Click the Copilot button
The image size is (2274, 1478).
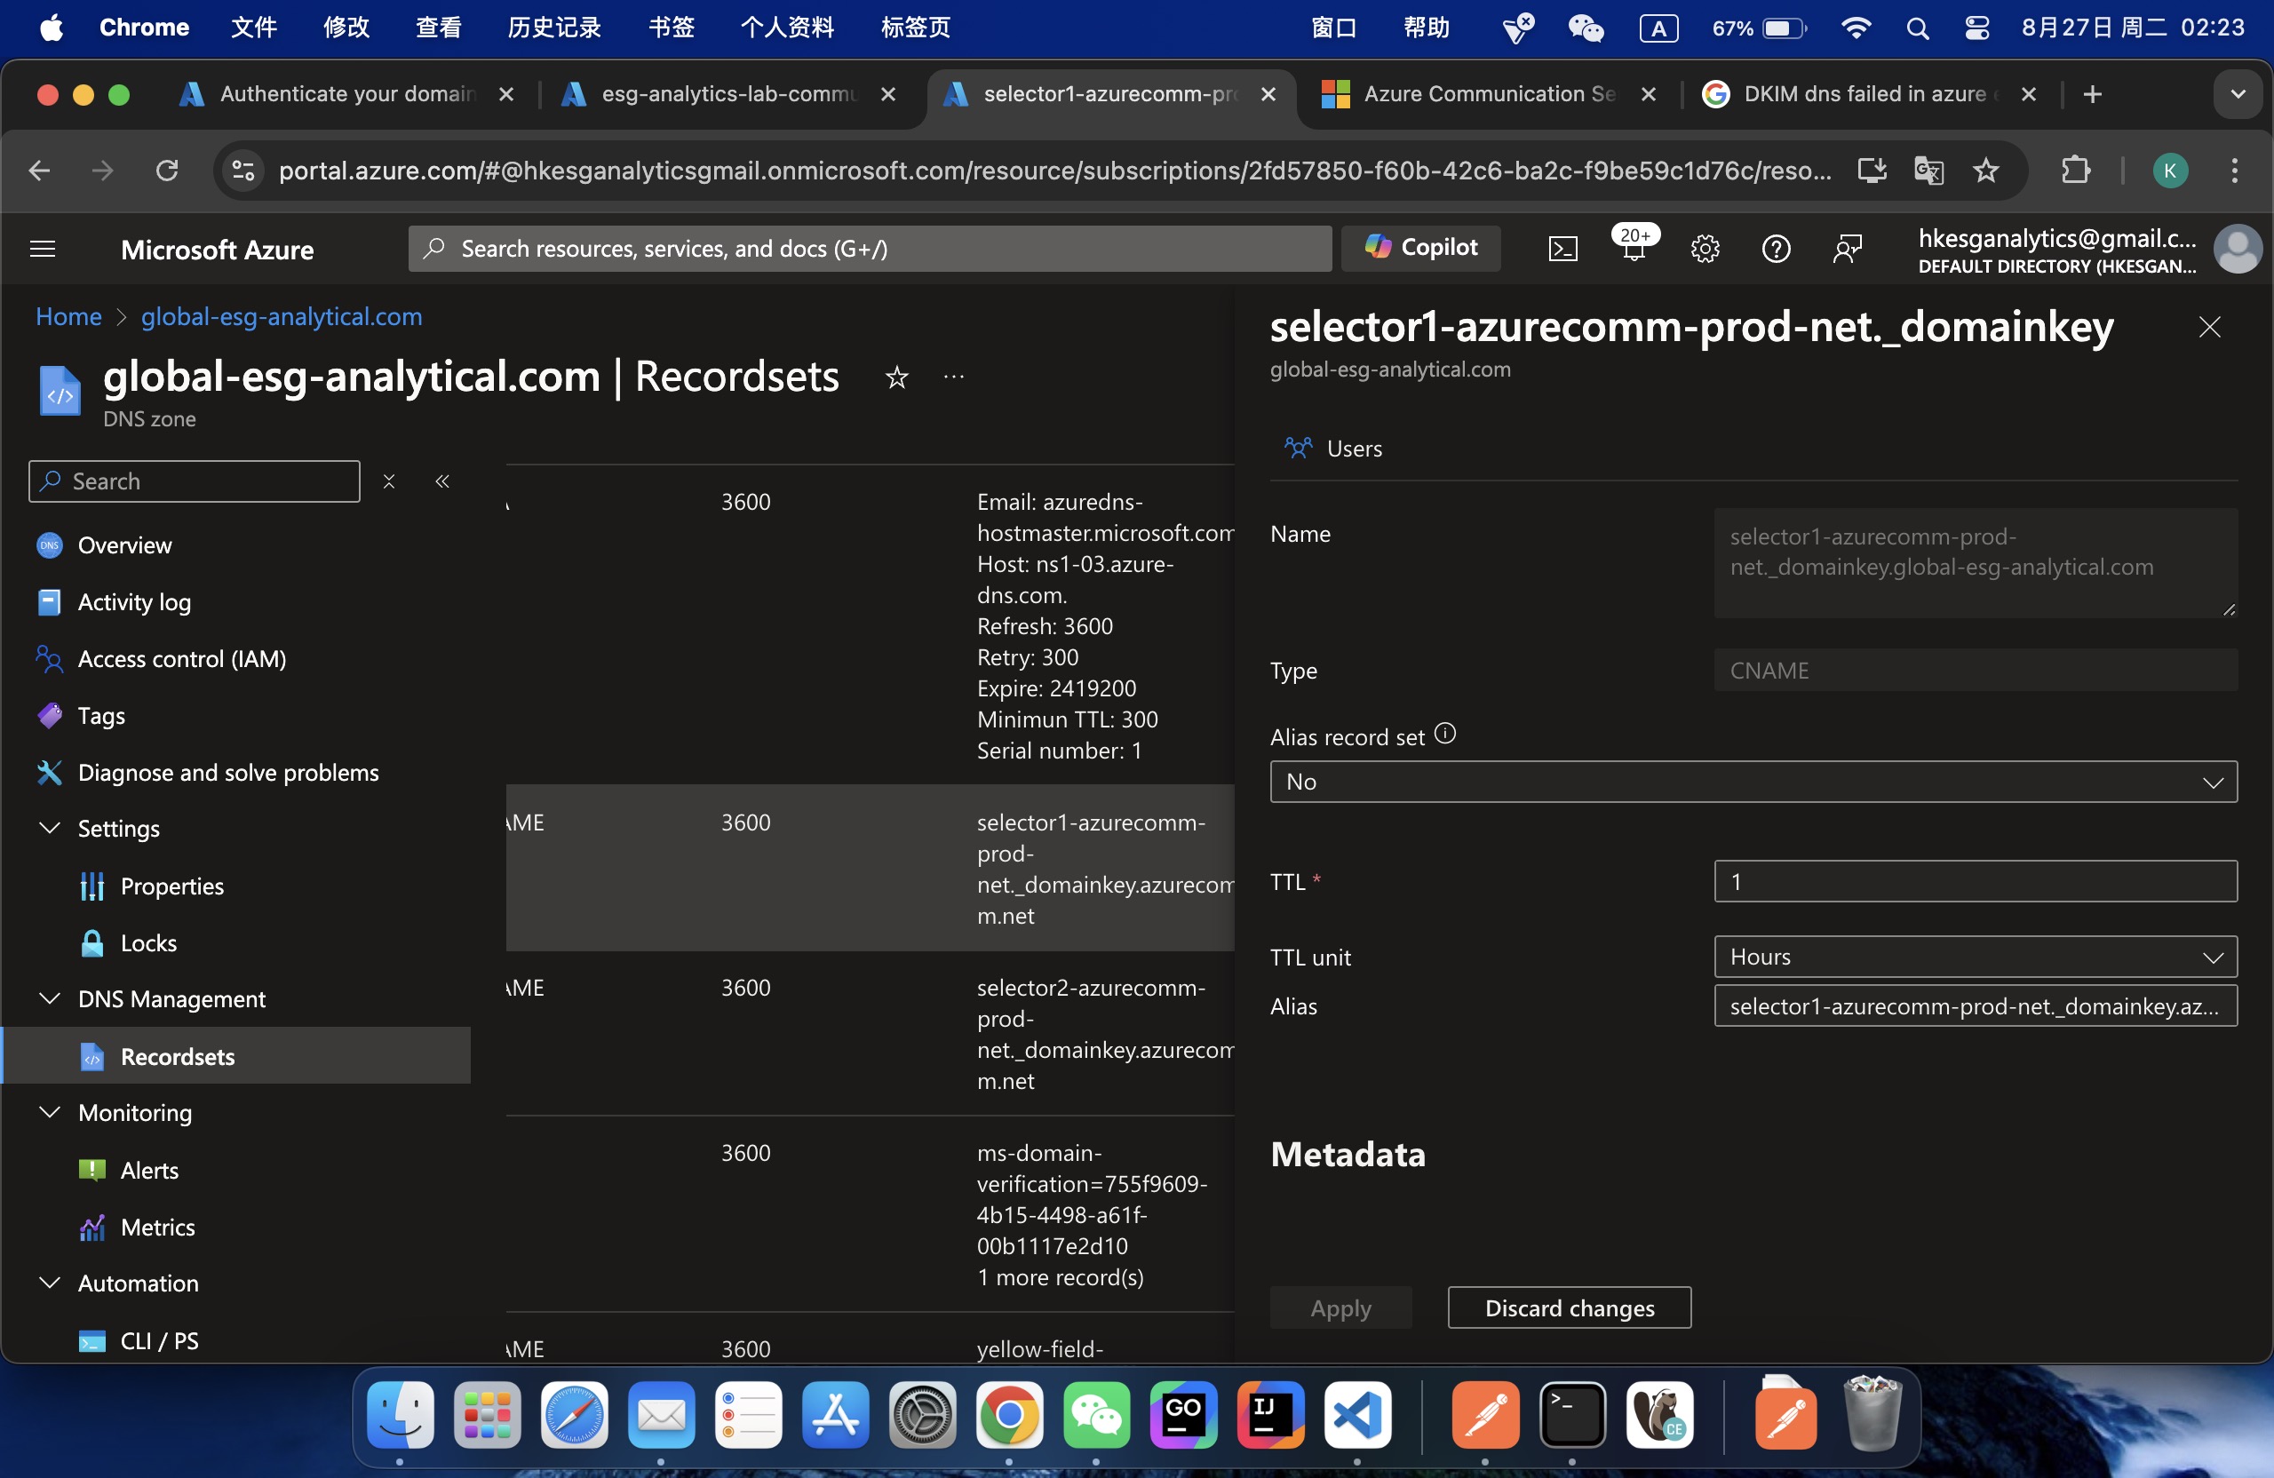pos(1420,248)
